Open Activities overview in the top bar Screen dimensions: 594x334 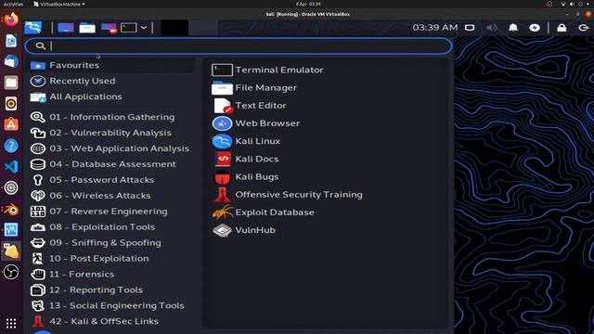tap(13, 4)
